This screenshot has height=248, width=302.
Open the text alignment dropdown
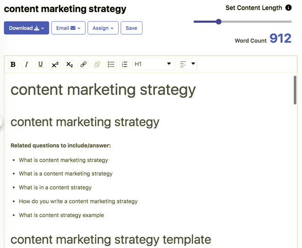coord(188,64)
